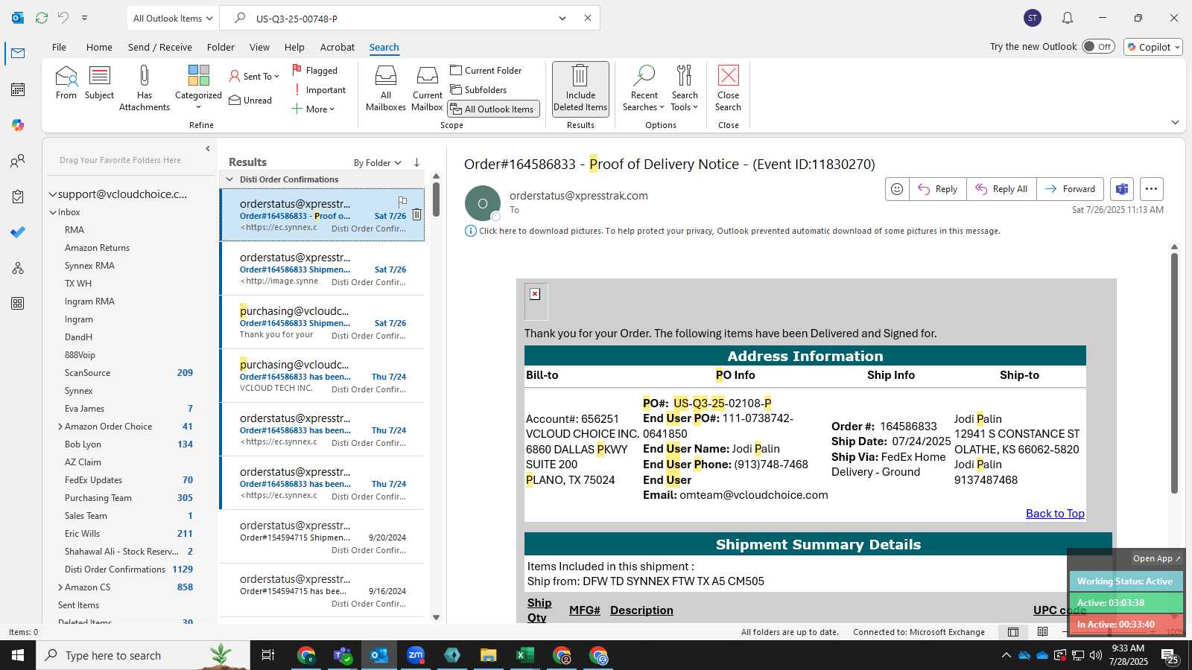Click Back to Top link

click(1055, 514)
